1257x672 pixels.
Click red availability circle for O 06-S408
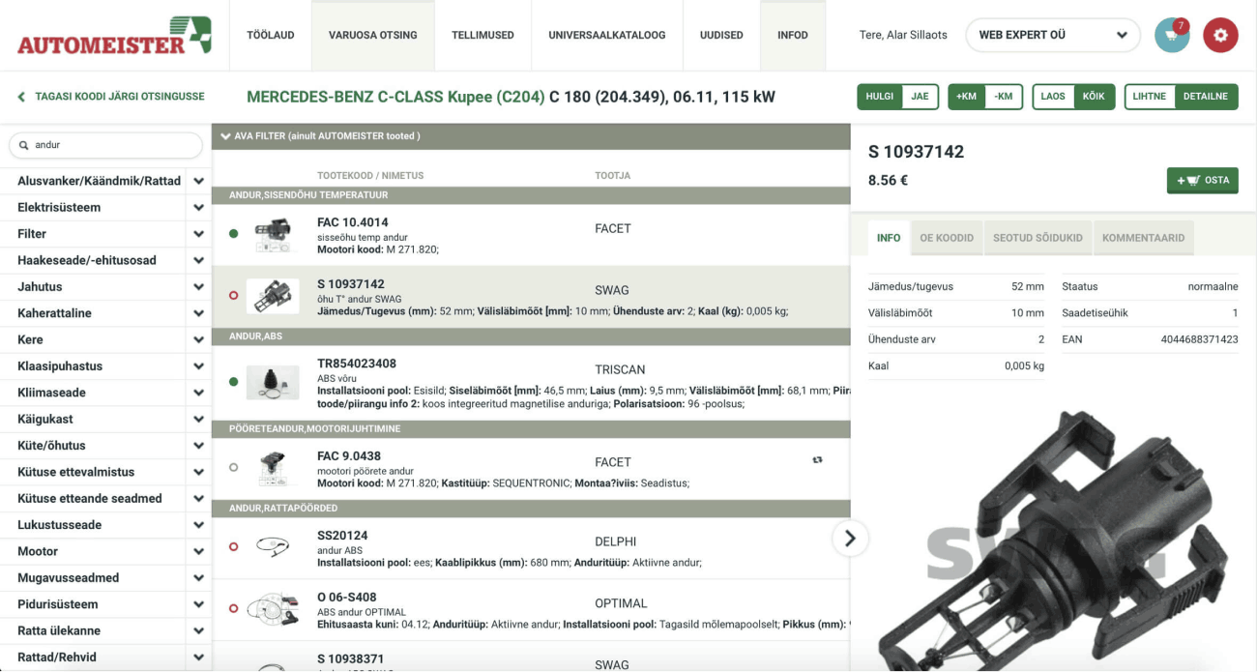tap(233, 608)
